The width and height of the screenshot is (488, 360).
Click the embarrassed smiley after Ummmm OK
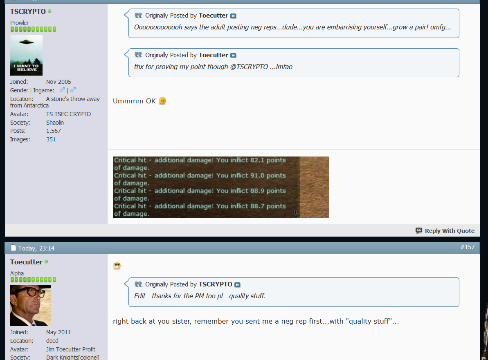coord(162,101)
